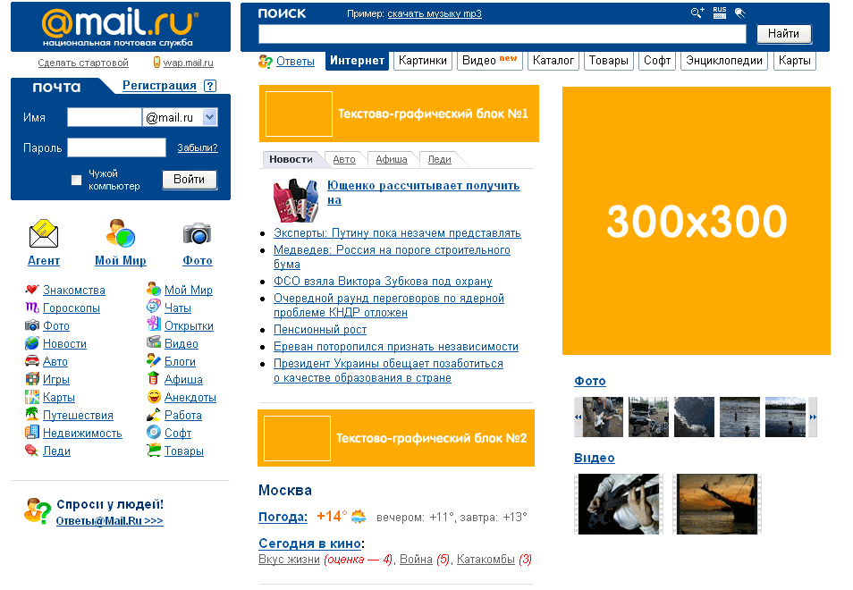
Task: Toggle the Чужой компьютер checkbox
Action: (76, 180)
